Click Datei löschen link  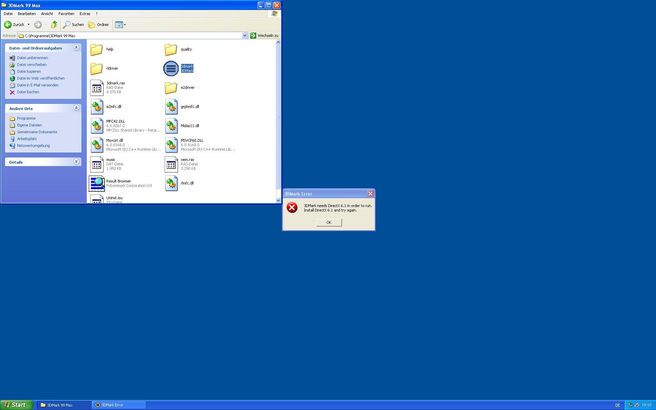(28, 92)
